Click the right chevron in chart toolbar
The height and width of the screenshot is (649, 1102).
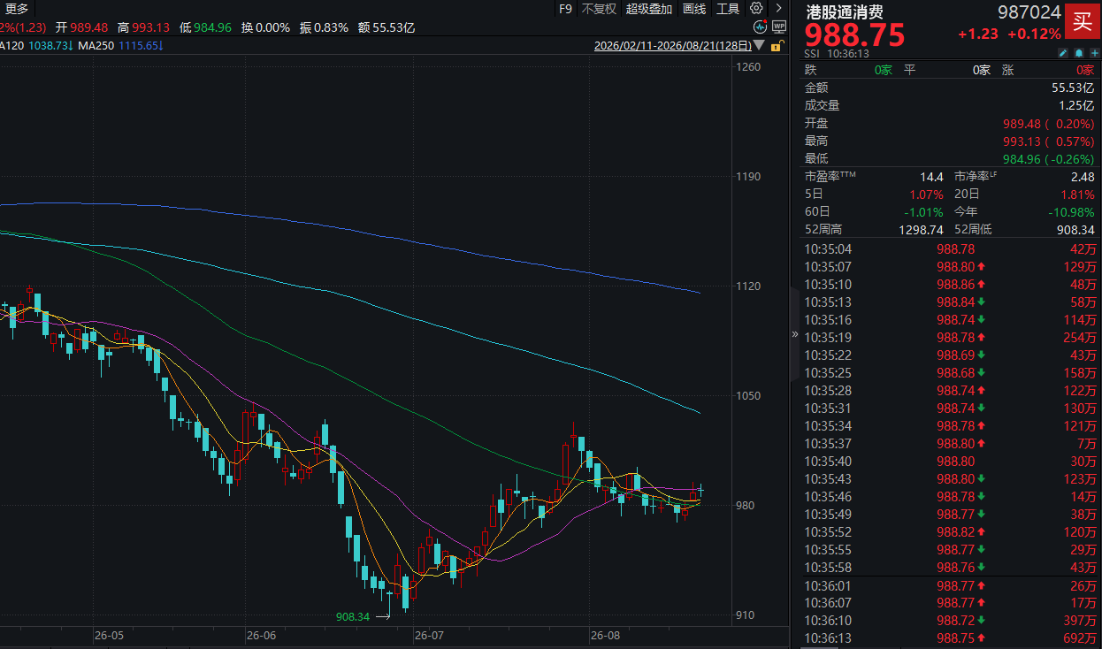[x=777, y=9]
